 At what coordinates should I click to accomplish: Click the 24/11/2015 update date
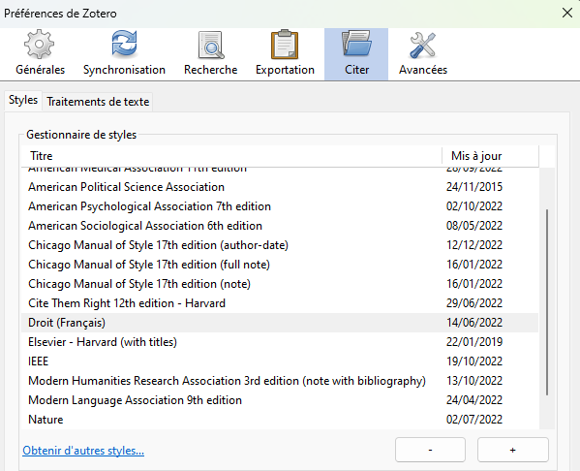474,187
